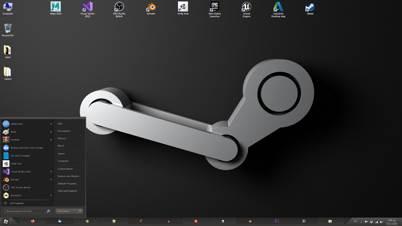Launch OBS Studio (64bit) from Start menu
Viewport: 402px width, 226px height.
[27, 188]
